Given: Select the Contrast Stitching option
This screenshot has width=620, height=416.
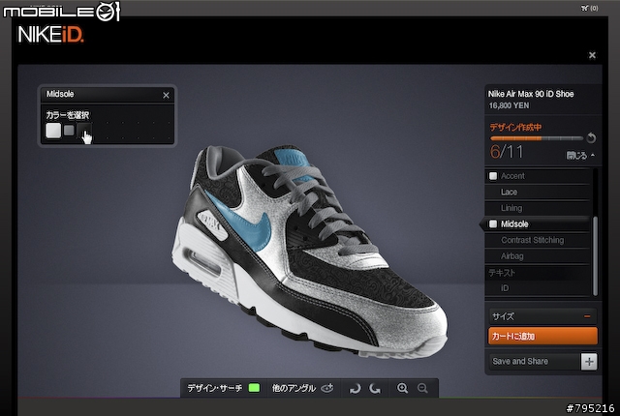Looking at the screenshot, I should coord(538,240).
